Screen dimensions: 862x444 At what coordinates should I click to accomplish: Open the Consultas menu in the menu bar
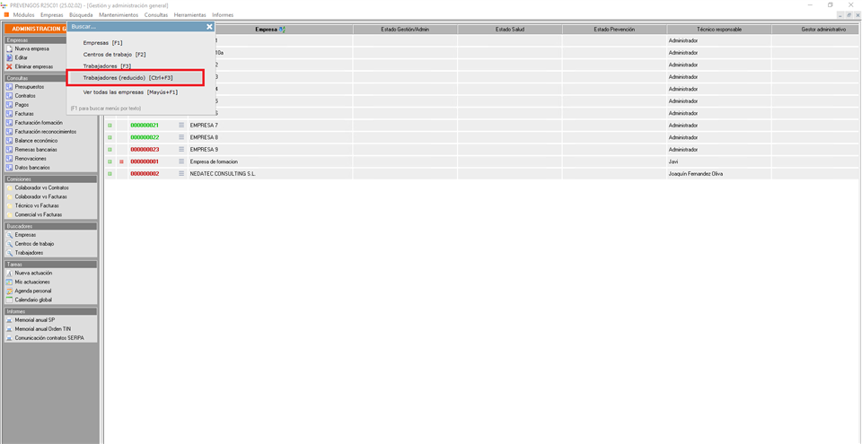click(x=156, y=15)
